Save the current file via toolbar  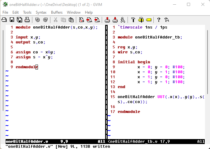[x=12, y=20]
